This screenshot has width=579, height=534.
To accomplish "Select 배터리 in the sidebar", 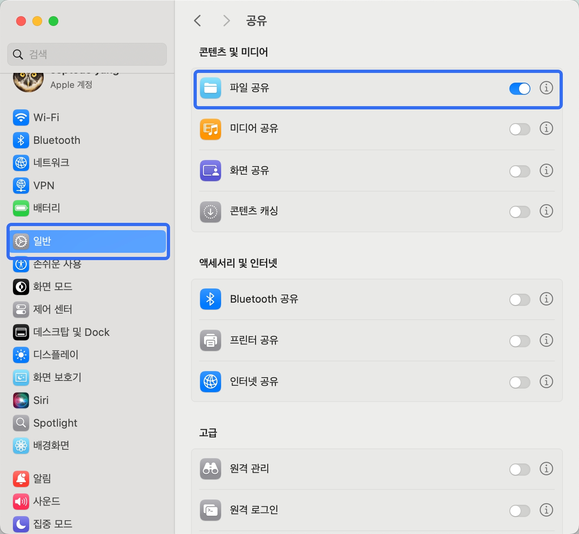I will click(x=88, y=208).
